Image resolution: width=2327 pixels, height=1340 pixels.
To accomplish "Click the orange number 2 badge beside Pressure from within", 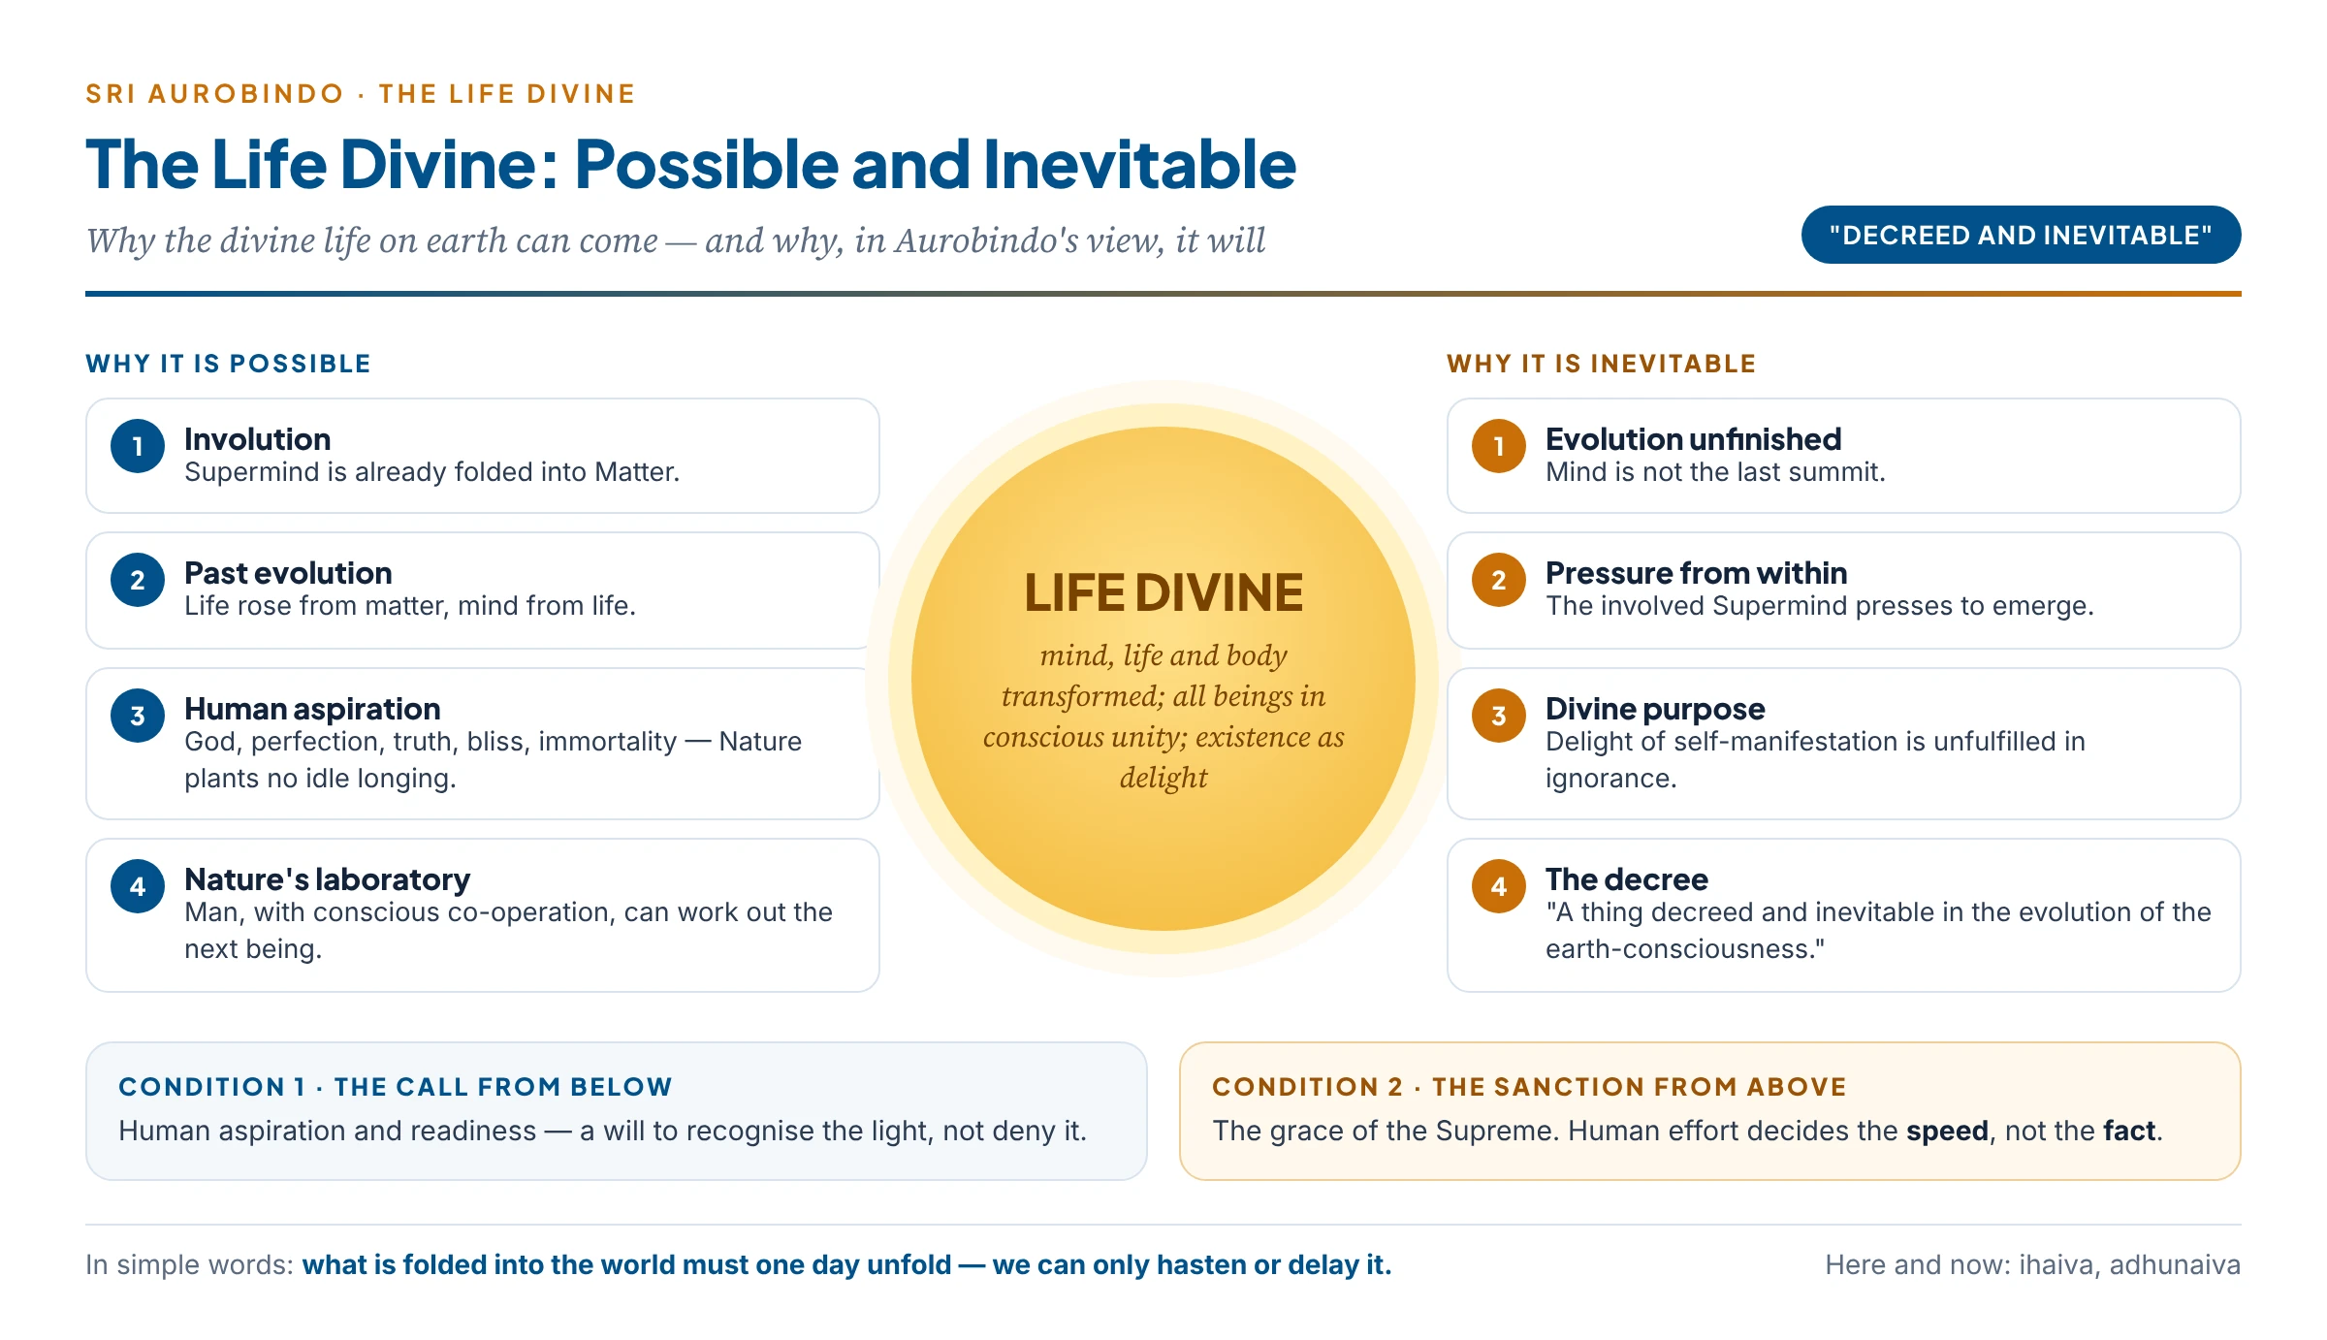I will [1499, 580].
